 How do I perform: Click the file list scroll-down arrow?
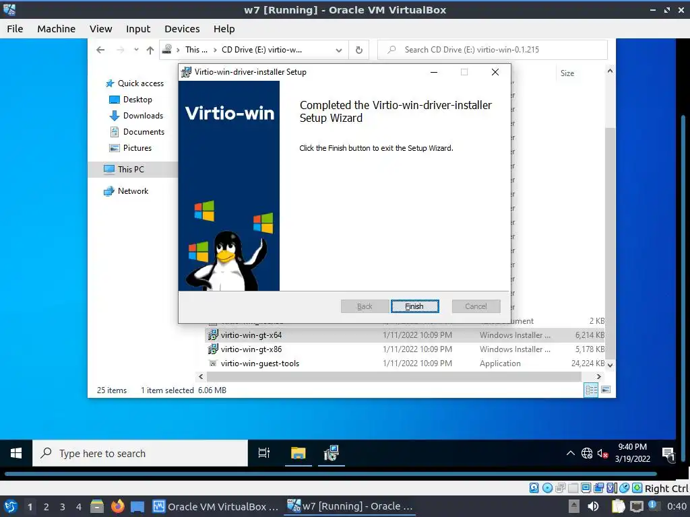click(x=610, y=365)
